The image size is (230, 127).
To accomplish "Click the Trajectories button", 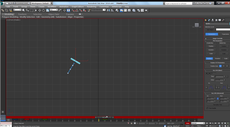I will (225, 34).
